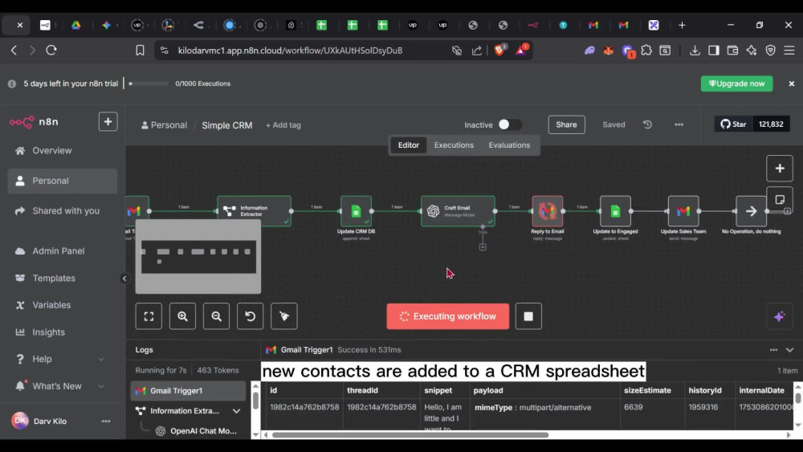
Task: Bookmark this page icon
Action: coord(140,50)
